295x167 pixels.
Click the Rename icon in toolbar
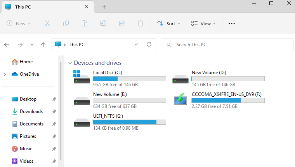103,24
